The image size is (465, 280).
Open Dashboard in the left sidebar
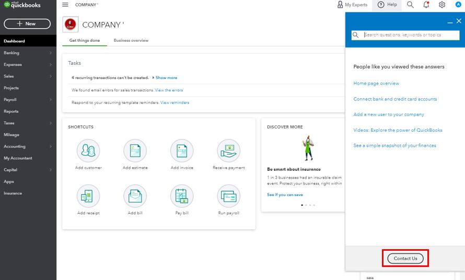click(x=28, y=41)
